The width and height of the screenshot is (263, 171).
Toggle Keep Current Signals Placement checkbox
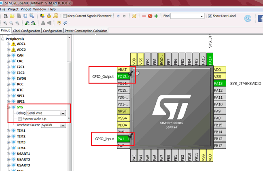coord(65,16)
